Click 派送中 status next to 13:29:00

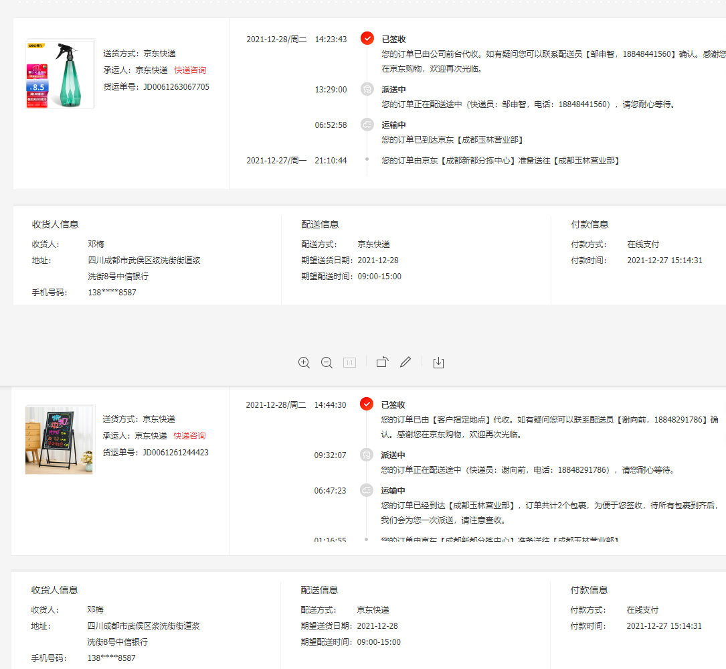pos(393,90)
